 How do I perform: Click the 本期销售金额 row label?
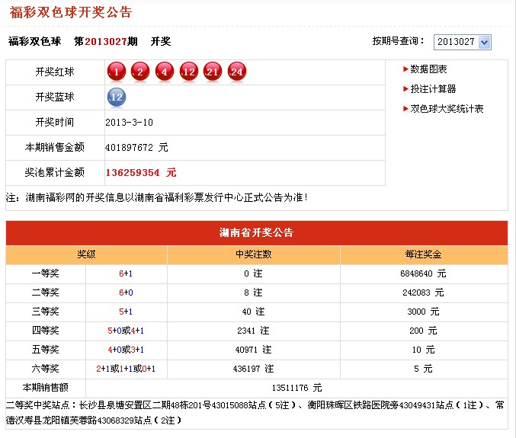click(55, 147)
